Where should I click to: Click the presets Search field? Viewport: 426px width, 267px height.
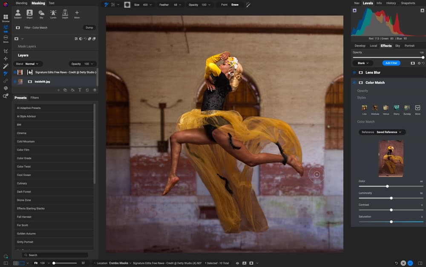click(55, 255)
